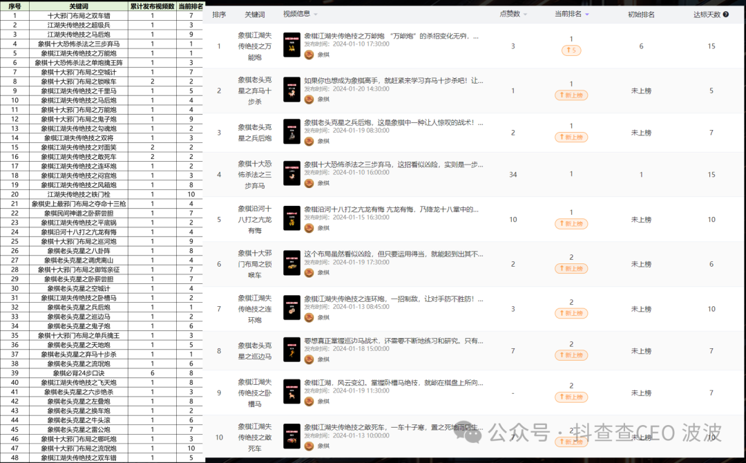Select spreadsheet cell 象棋老头克星之牛头滚

tap(79, 420)
